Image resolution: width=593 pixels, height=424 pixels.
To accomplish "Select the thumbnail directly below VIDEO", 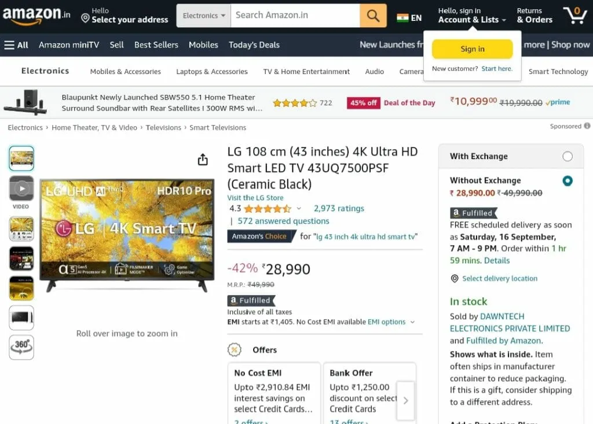I will pyautogui.click(x=21, y=229).
